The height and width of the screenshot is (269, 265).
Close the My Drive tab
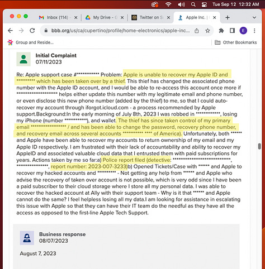pyautogui.click(x=122, y=17)
